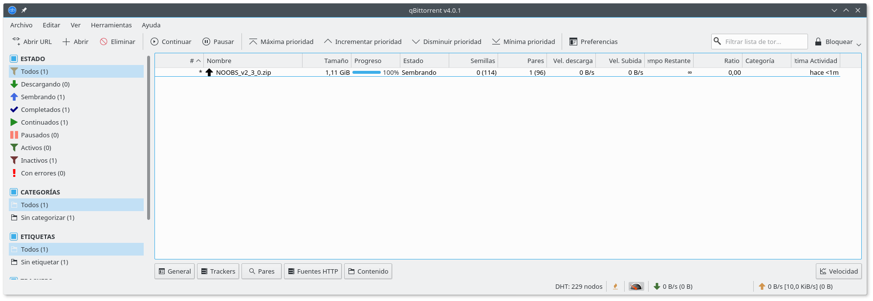873x301 pixels.
Task: Click Mínima prioridad in the toolbar
Action: (524, 42)
